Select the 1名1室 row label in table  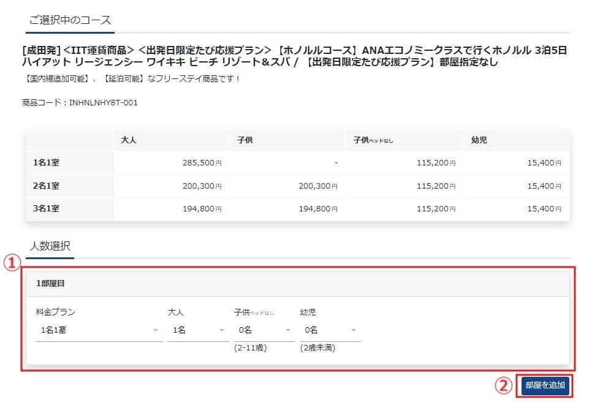[47, 163]
